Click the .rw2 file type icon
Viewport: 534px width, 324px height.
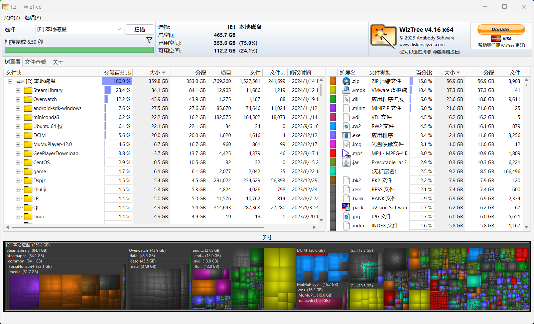(346, 126)
